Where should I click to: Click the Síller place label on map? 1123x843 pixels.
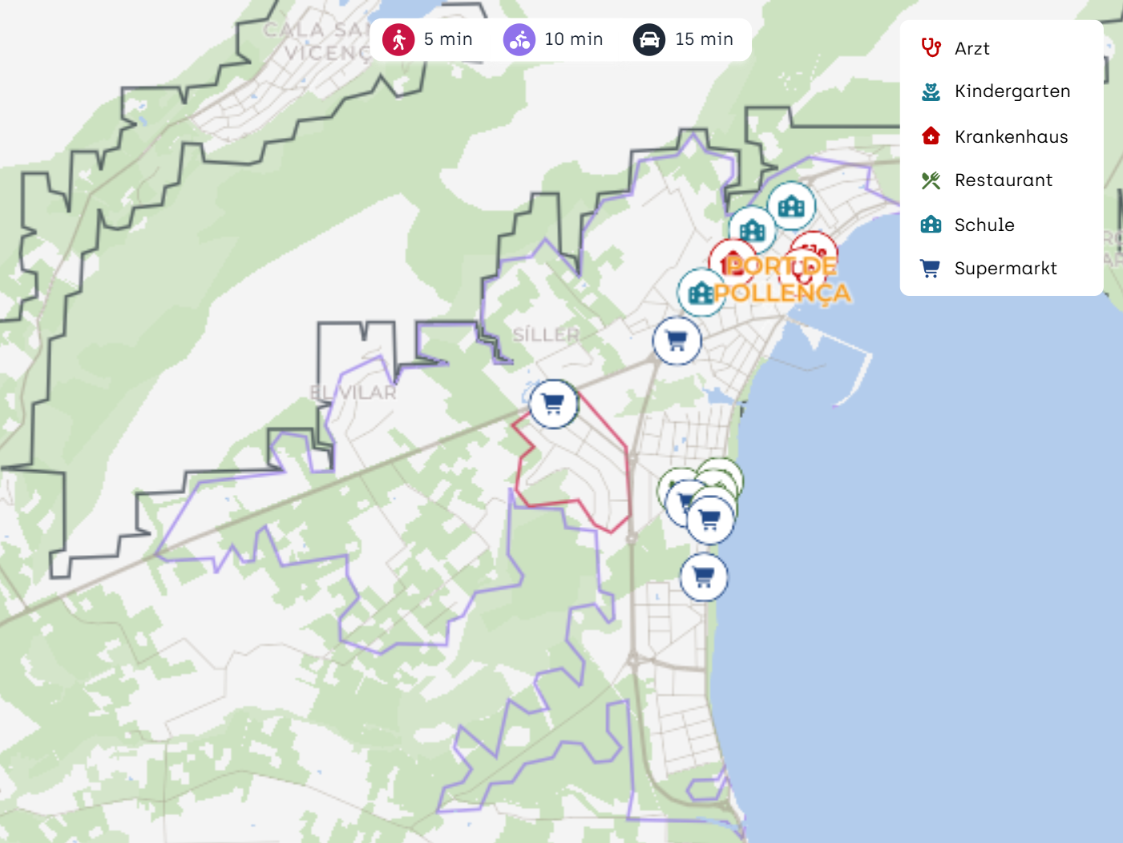coord(546,334)
